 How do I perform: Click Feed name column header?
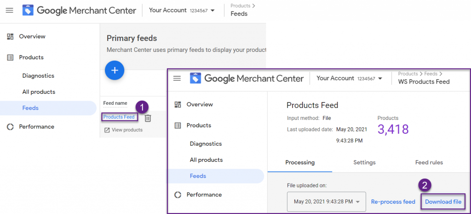tap(115, 103)
